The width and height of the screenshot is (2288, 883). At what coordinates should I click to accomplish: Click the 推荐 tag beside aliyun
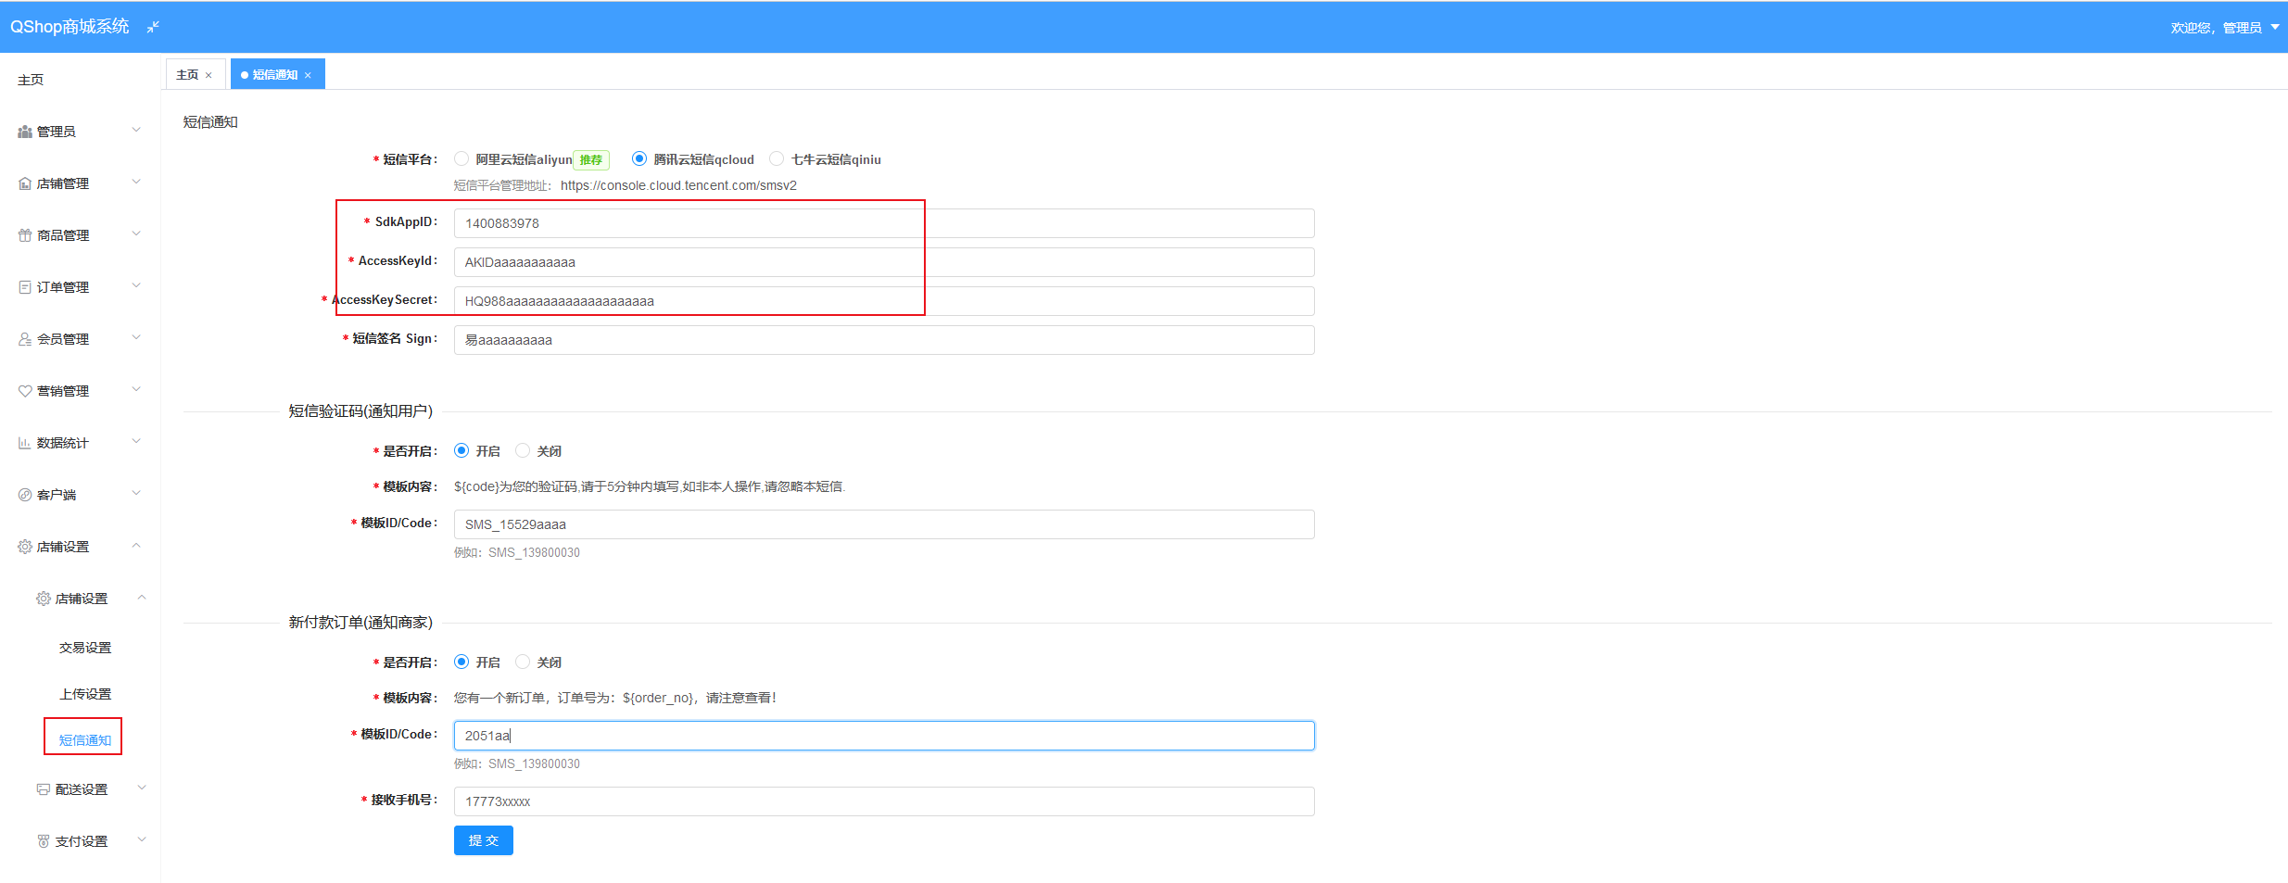click(591, 160)
